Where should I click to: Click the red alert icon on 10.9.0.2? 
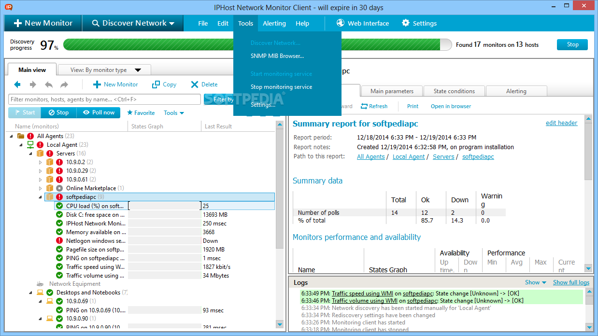pos(59,162)
